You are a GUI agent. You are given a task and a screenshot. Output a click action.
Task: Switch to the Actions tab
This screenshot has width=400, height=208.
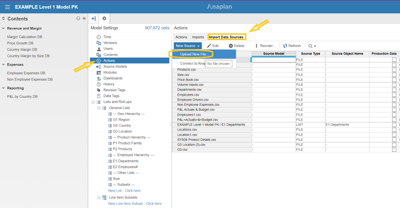pyautogui.click(x=181, y=37)
